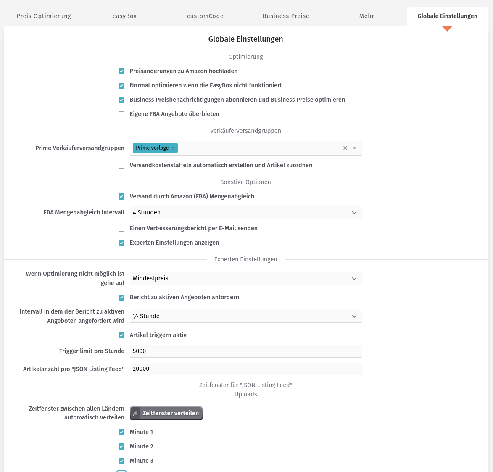
Task: Expand the Mindestpreis fallback dropdown
Action: click(245, 279)
